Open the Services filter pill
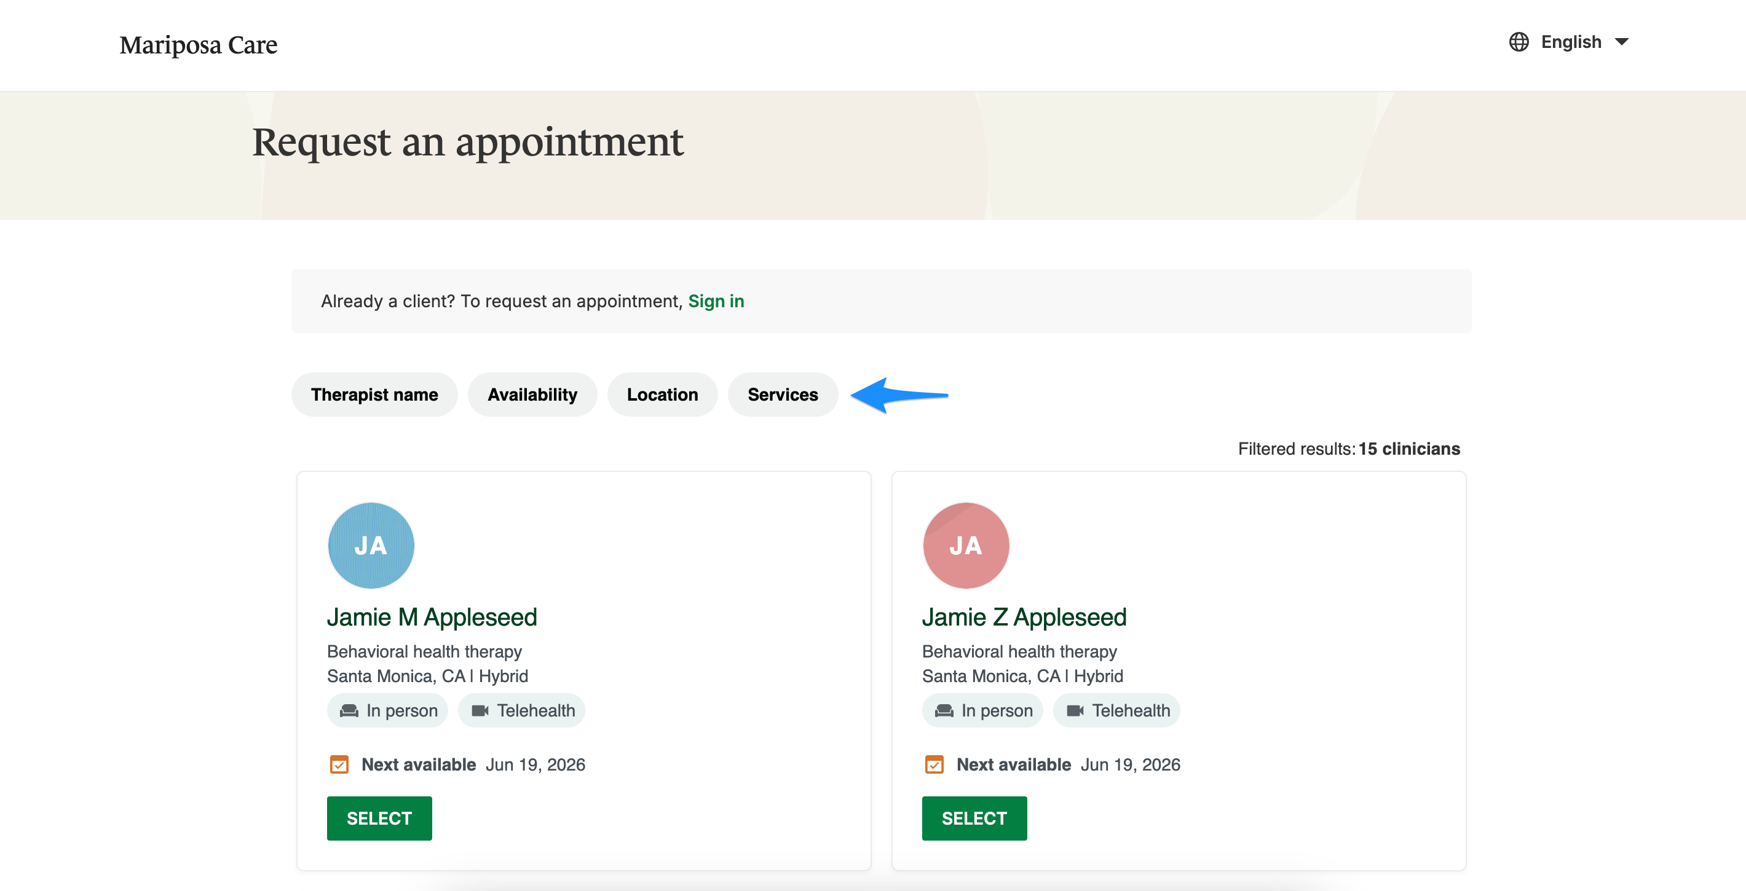The height and width of the screenshot is (891, 1746). coord(783,394)
